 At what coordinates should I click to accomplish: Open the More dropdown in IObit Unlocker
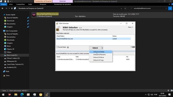[130, 27]
